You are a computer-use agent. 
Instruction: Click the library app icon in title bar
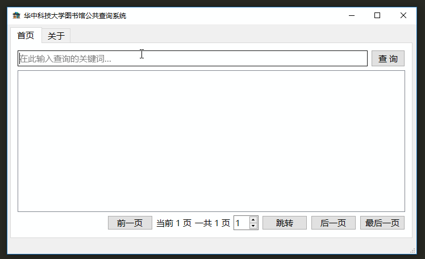(x=16, y=15)
